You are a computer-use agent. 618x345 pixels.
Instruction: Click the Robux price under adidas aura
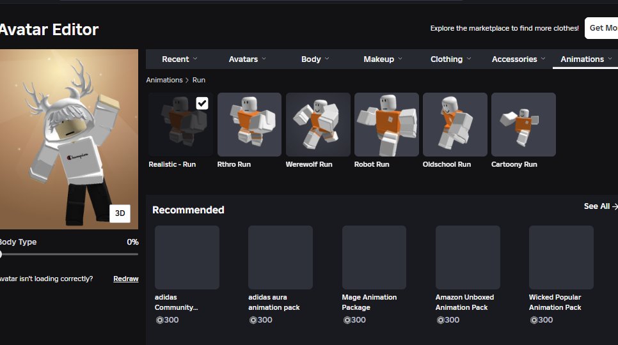click(261, 320)
